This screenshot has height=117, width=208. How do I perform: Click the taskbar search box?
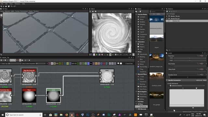(x=24, y=115)
